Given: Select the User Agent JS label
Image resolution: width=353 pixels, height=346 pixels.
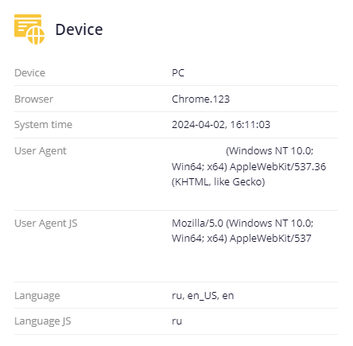Looking at the screenshot, I should 46,224.
